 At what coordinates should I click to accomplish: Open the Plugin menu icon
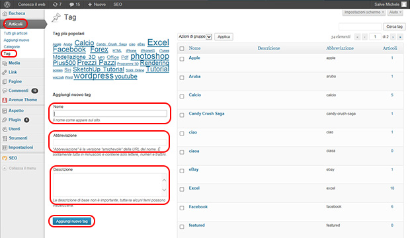click(x=5, y=120)
